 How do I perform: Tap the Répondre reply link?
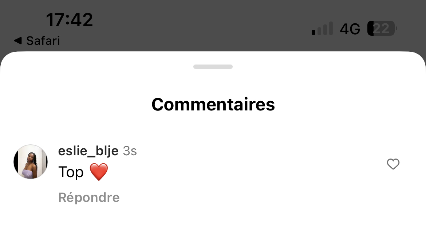pos(89,198)
